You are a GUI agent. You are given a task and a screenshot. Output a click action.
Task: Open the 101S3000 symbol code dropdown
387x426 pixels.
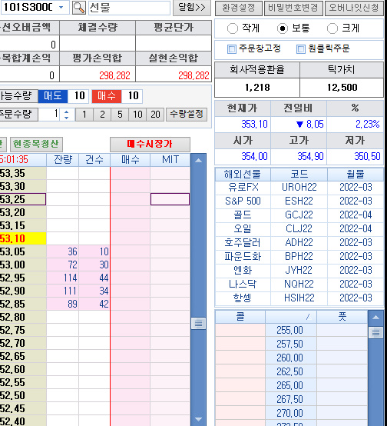click(61, 8)
